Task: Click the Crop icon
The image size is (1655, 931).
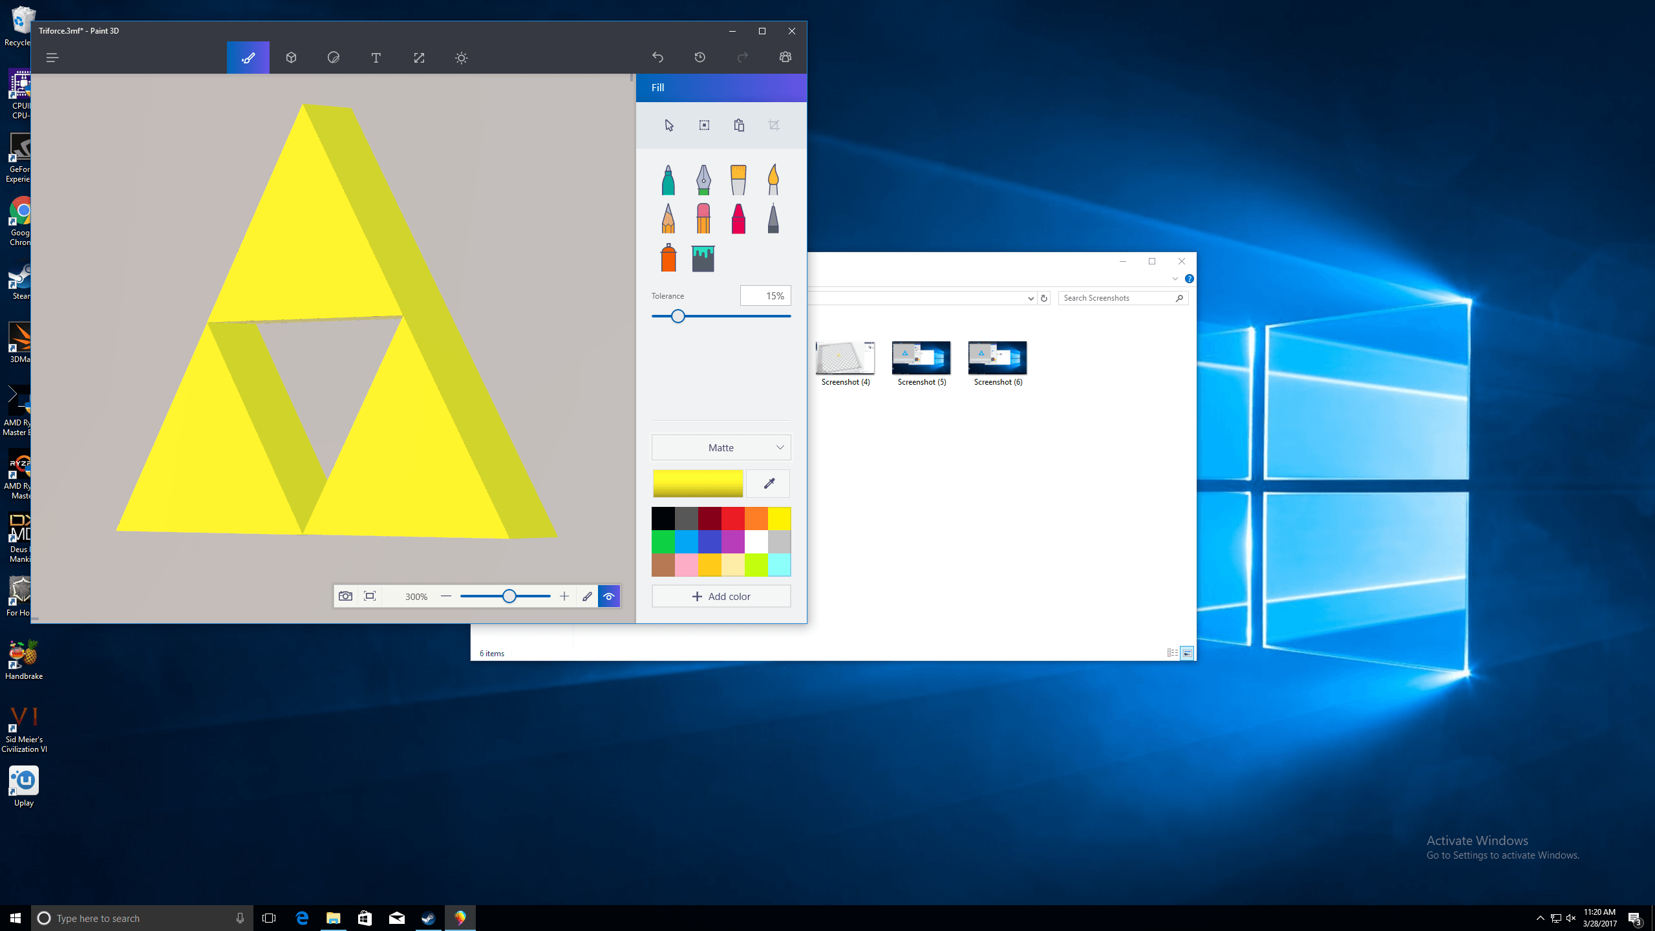Action: (774, 125)
